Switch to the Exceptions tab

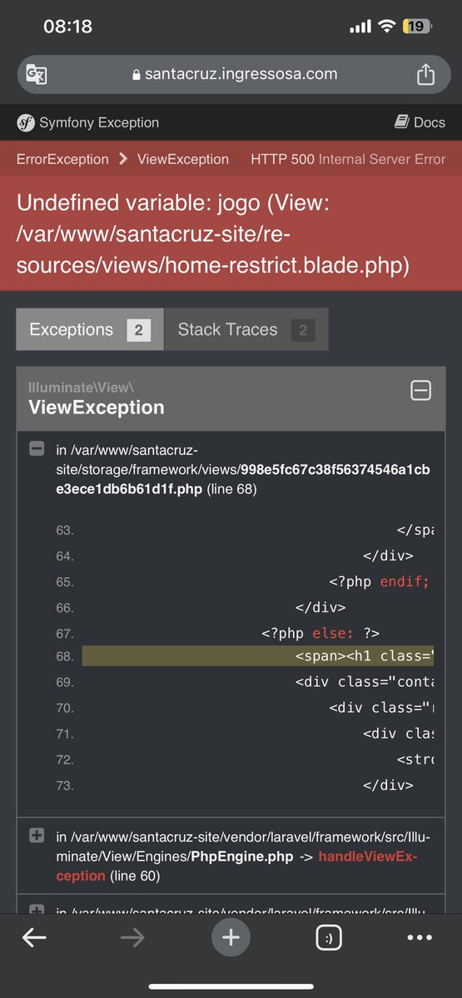pyautogui.click(x=90, y=329)
